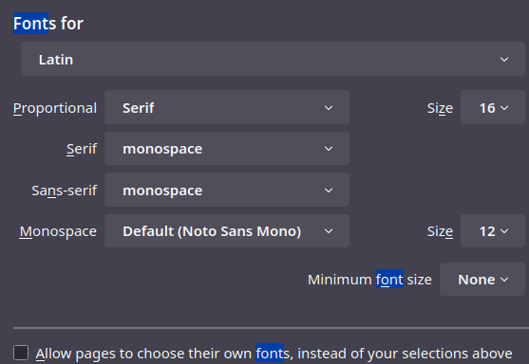Open the Proportional font type dropdown
529x364 pixels.
point(227,108)
